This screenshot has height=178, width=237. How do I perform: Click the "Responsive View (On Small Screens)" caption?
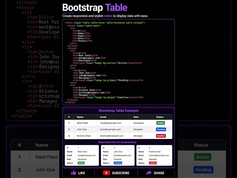point(117,142)
